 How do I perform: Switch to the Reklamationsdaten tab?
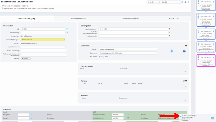pyautogui.click(x=78, y=18)
